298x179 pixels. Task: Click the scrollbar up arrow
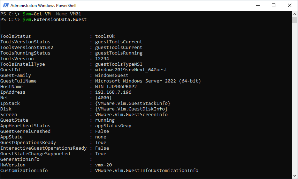pyautogui.click(x=295, y=14)
